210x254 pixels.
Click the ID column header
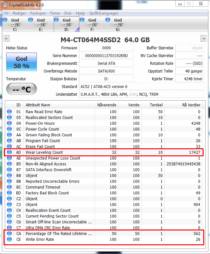[x=18, y=105]
